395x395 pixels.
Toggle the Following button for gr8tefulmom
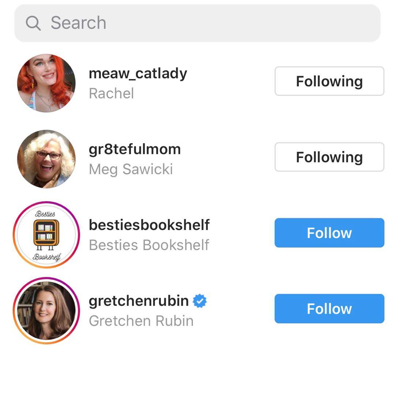click(x=329, y=157)
